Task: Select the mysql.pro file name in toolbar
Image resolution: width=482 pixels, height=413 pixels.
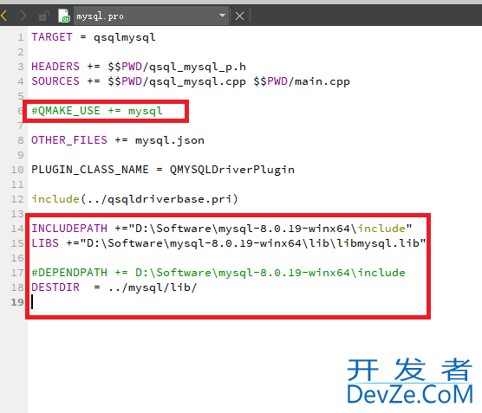Action: coord(101,16)
